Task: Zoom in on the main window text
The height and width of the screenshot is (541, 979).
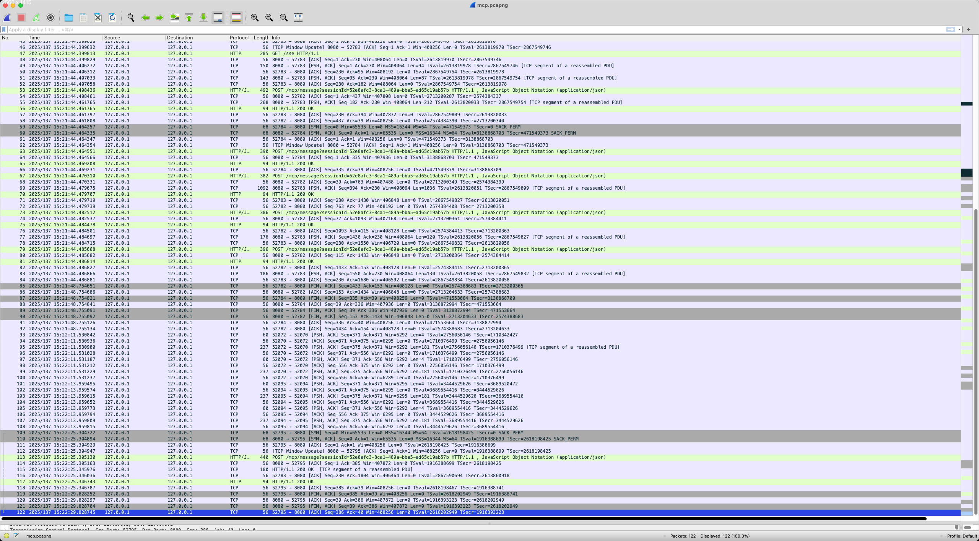Action: (255, 18)
